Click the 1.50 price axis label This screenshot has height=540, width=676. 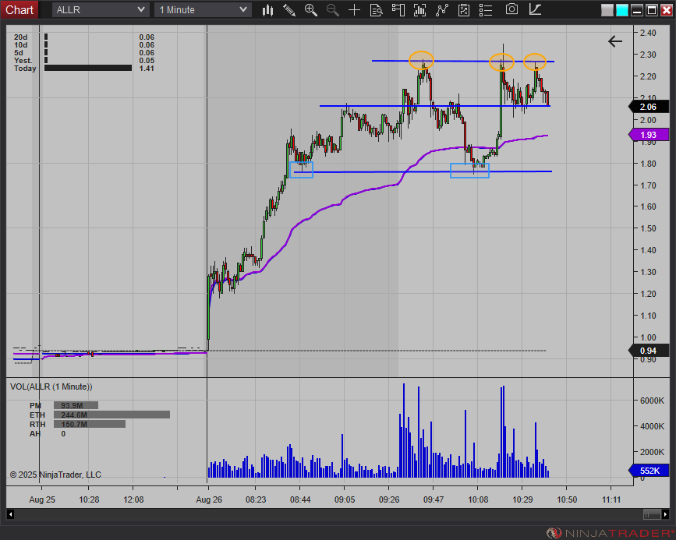pyautogui.click(x=648, y=228)
